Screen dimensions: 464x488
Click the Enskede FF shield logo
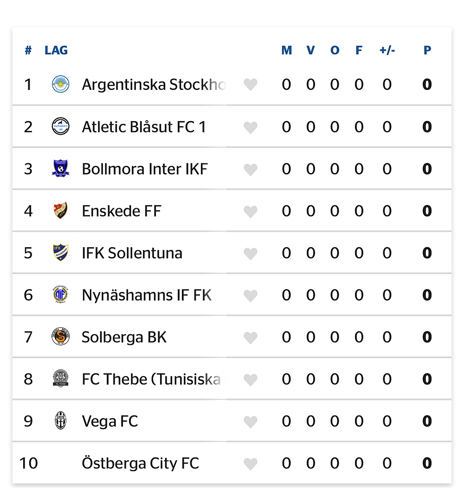[60, 211]
